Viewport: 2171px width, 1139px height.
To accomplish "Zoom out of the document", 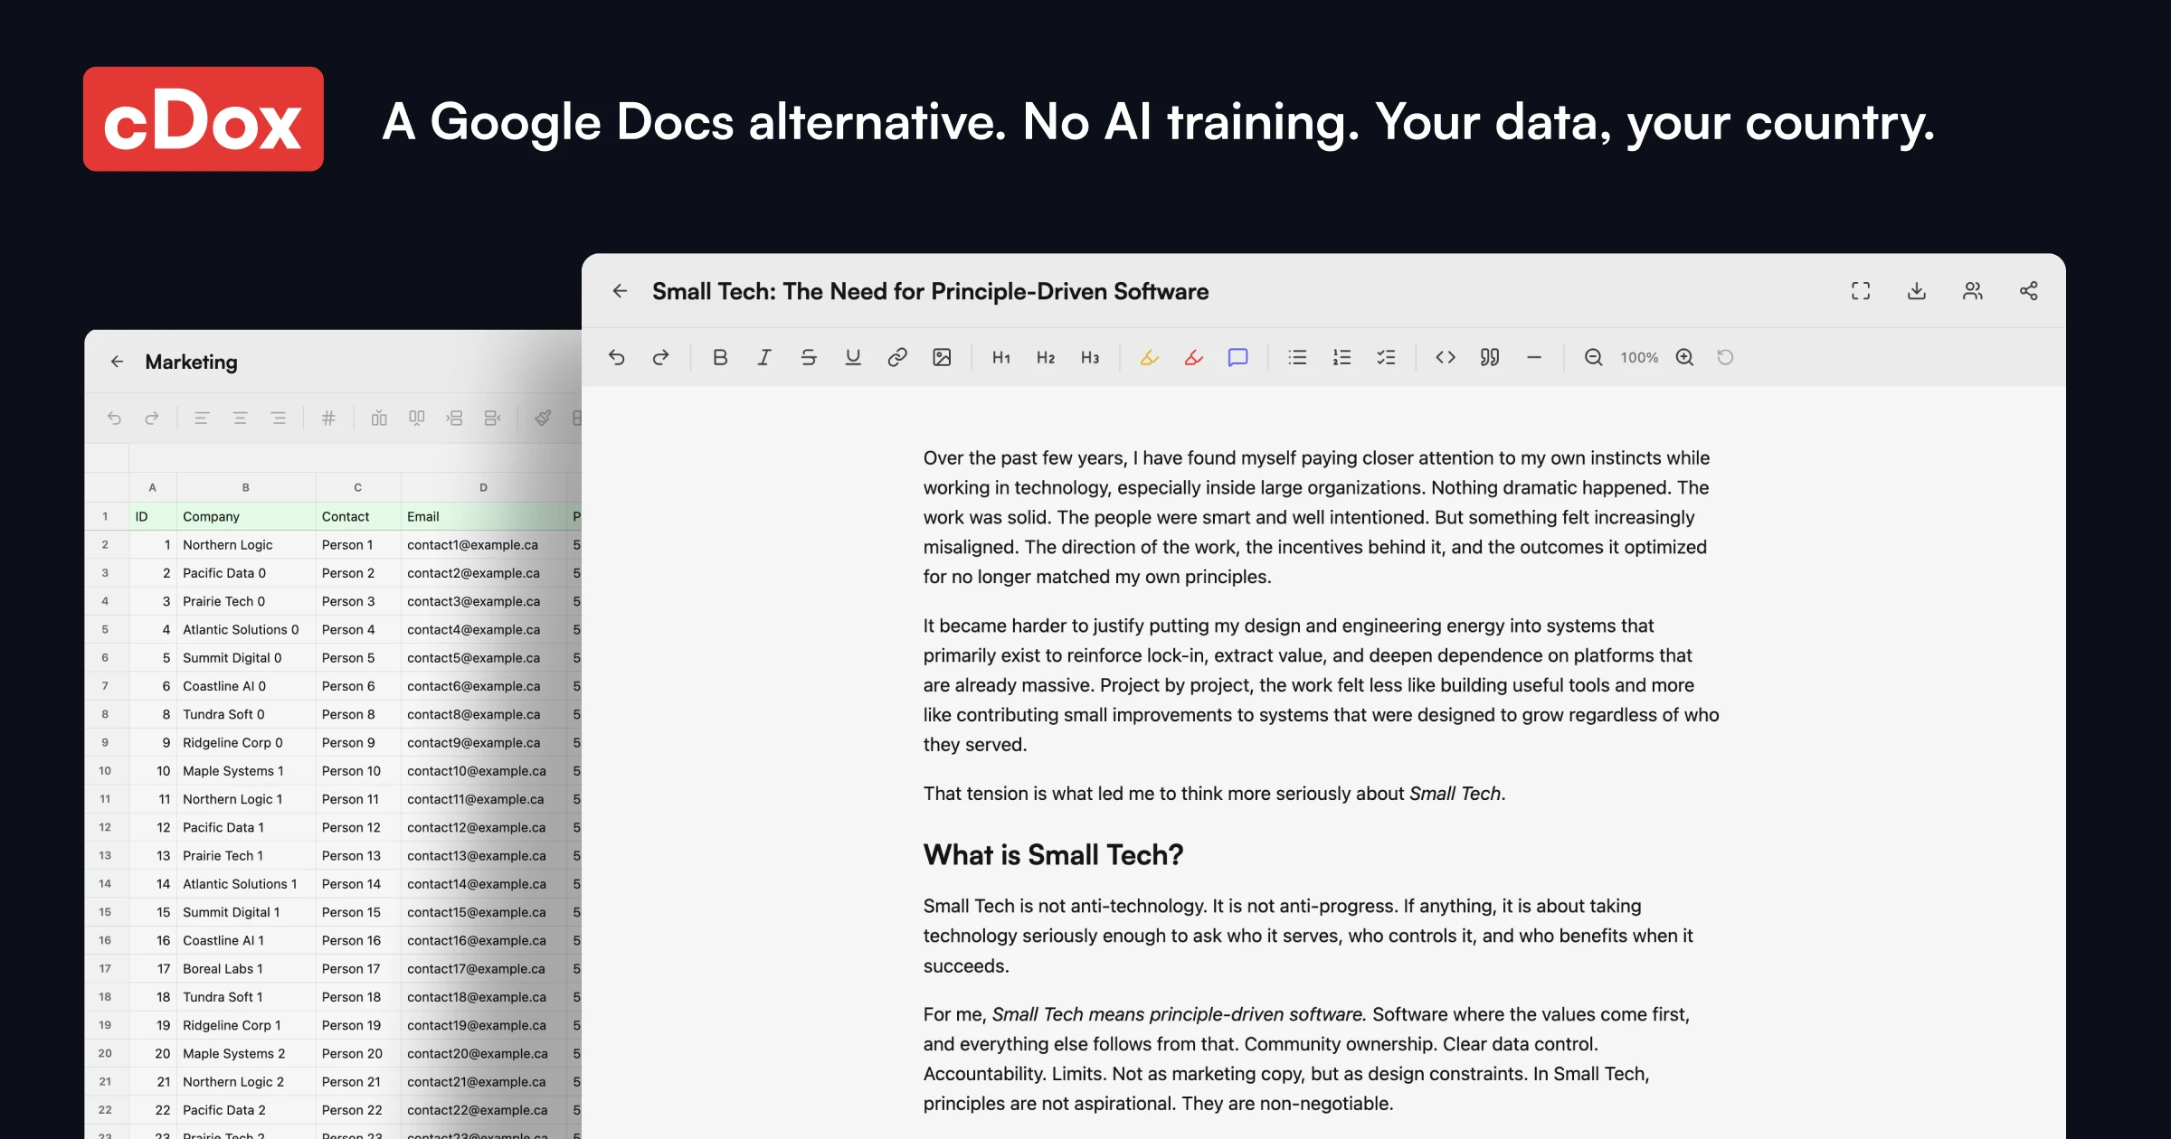I will [1594, 358].
